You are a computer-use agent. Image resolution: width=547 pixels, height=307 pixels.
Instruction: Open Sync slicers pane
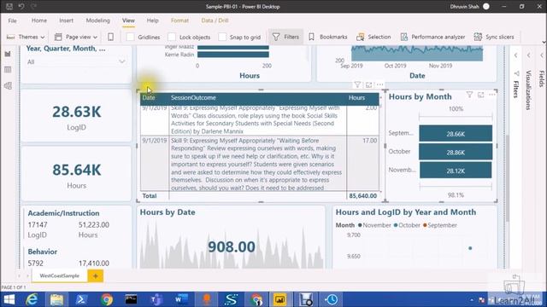click(x=494, y=37)
